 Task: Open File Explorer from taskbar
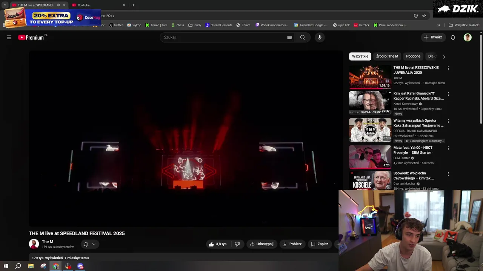point(31,266)
